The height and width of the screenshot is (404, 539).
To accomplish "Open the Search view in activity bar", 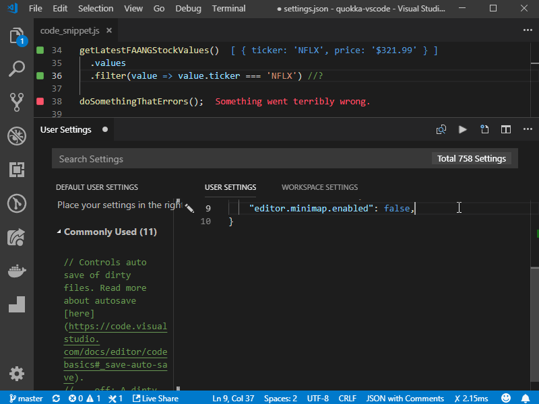I will click(x=17, y=69).
